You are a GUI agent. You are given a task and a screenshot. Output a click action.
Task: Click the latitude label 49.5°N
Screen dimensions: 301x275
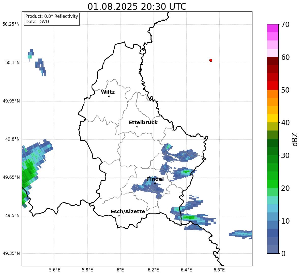(x=12, y=215)
